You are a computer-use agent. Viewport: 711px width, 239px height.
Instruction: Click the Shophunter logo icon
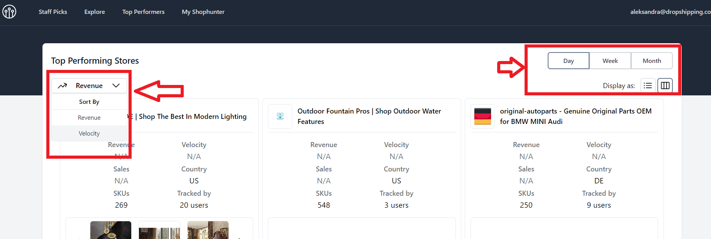coord(9,12)
